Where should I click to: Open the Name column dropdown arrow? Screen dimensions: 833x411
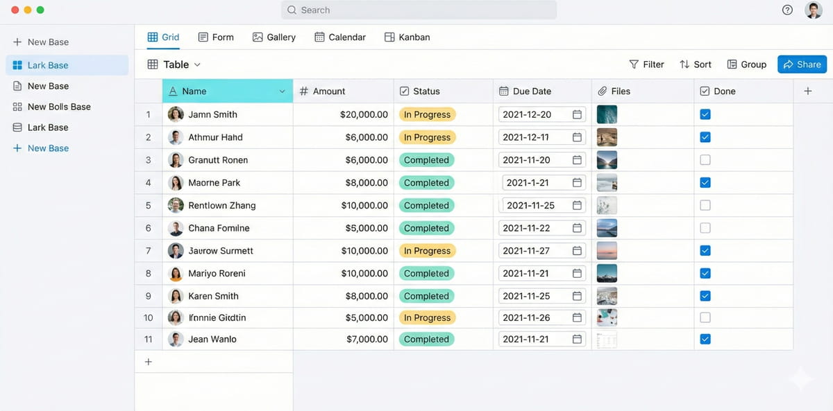click(282, 91)
